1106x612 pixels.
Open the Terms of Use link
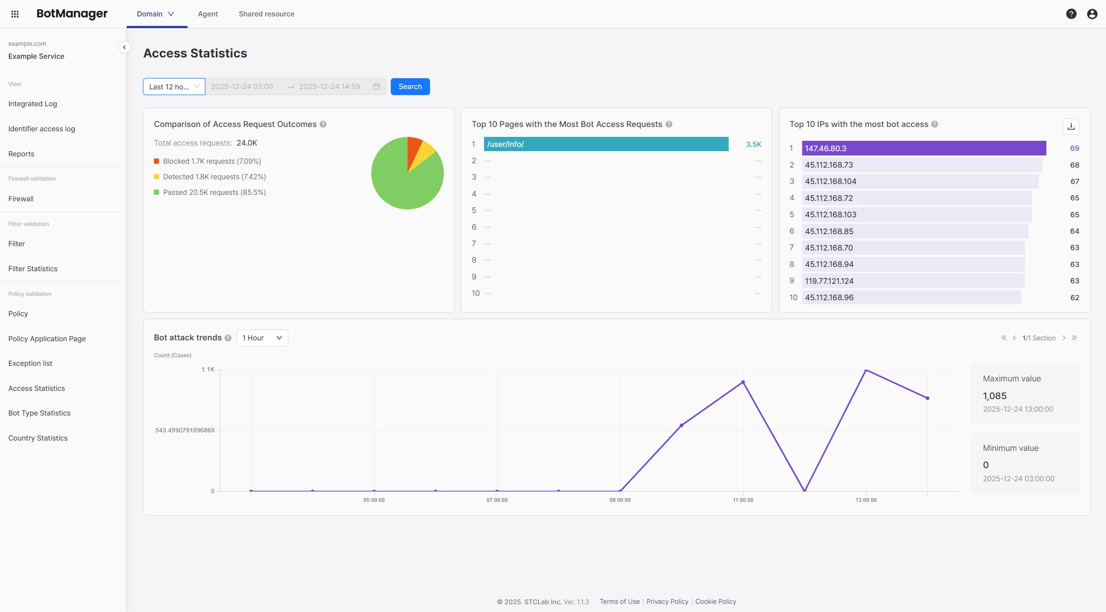point(619,601)
